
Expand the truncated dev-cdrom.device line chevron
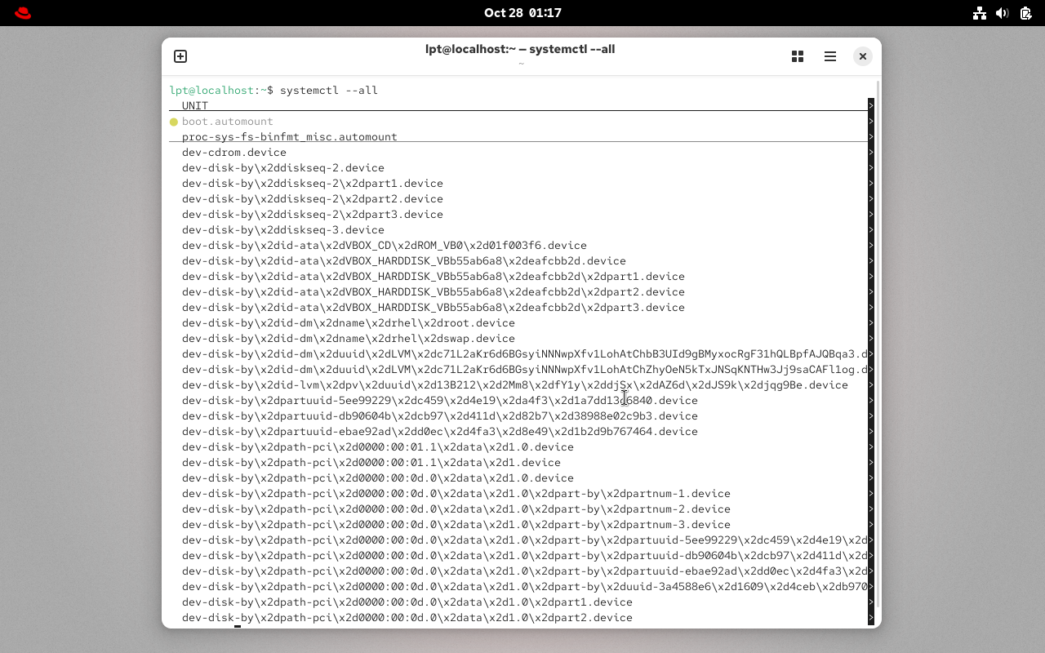pyautogui.click(x=870, y=152)
